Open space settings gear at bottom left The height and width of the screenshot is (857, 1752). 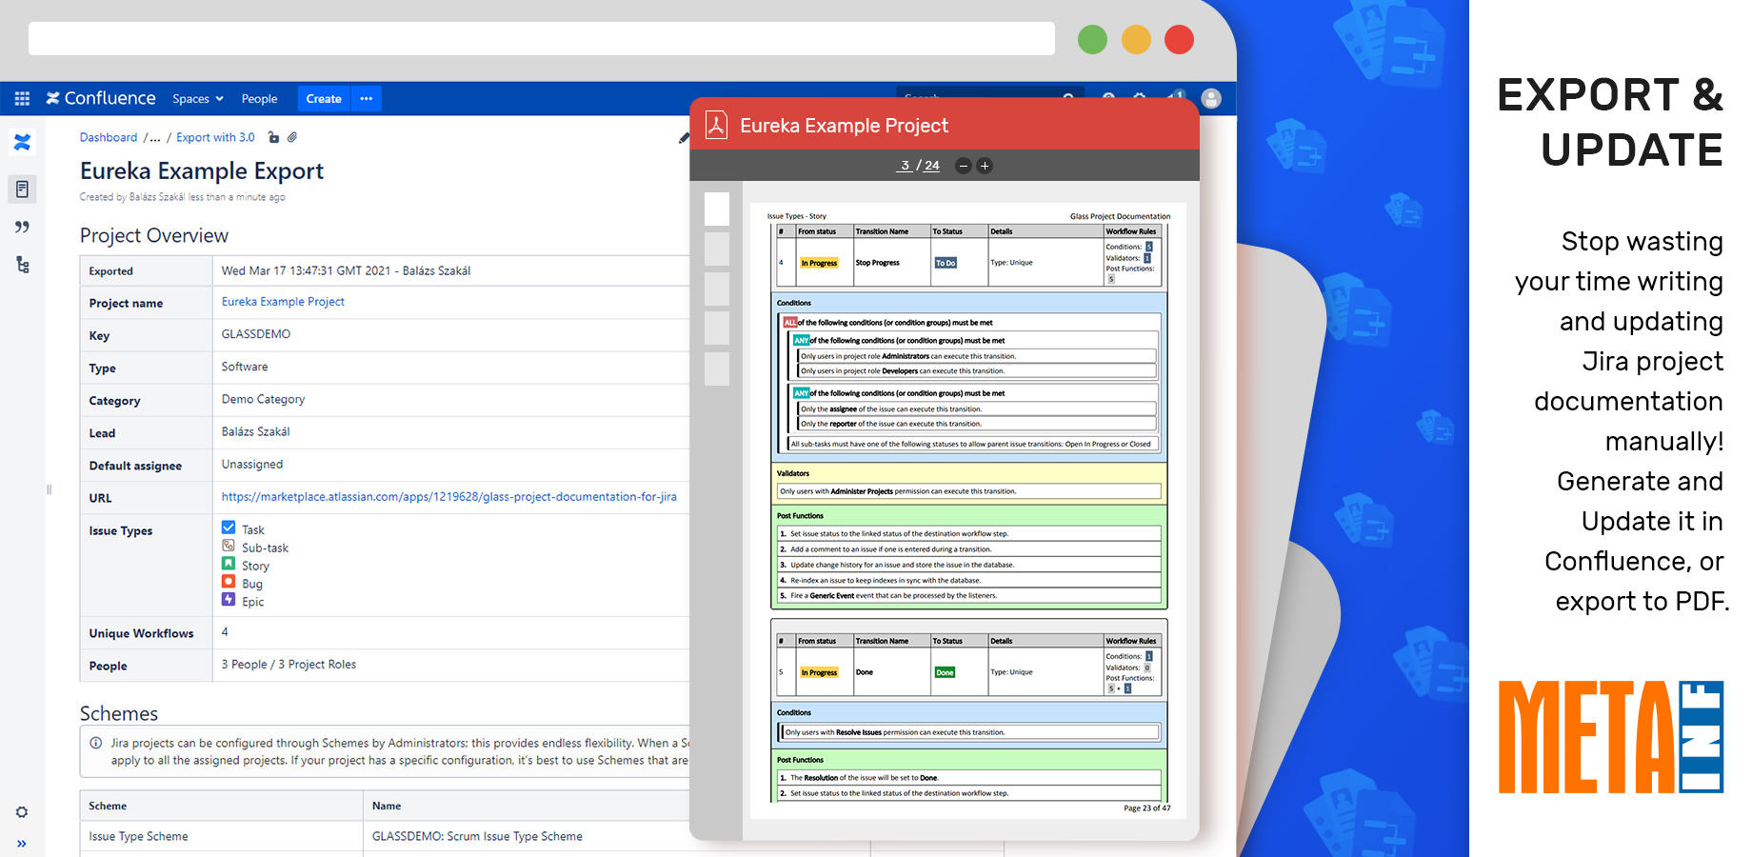point(22,811)
